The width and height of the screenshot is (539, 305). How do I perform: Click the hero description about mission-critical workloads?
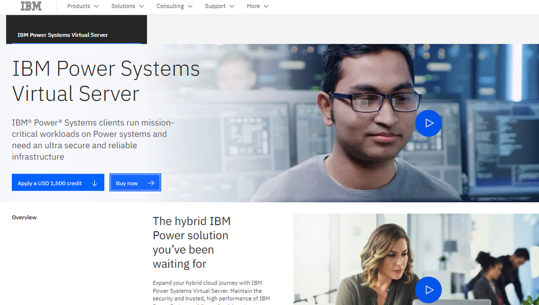click(93, 140)
